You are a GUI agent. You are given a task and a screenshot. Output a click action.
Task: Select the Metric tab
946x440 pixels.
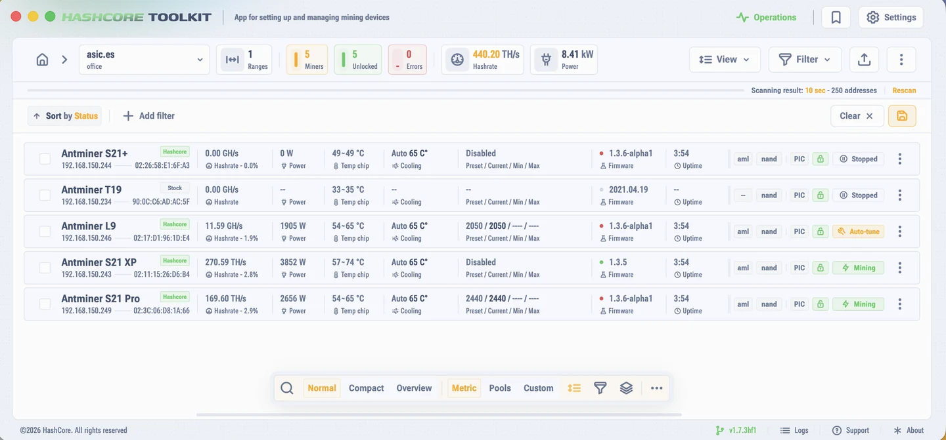(464, 388)
